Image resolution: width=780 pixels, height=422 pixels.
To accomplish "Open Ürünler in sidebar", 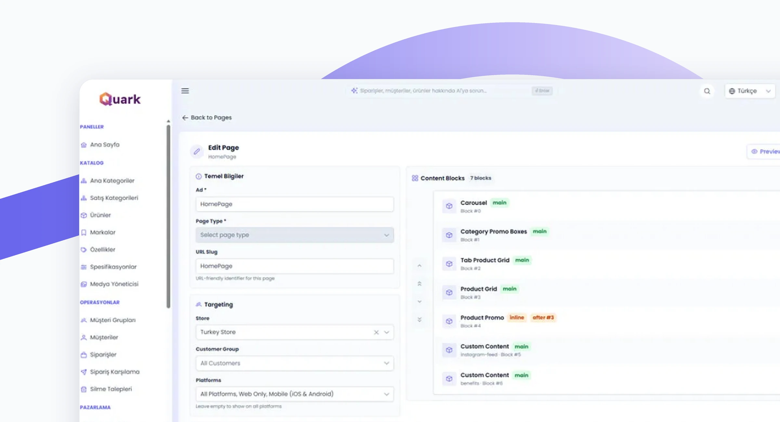I will pyautogui.click(x=96, y=215).
